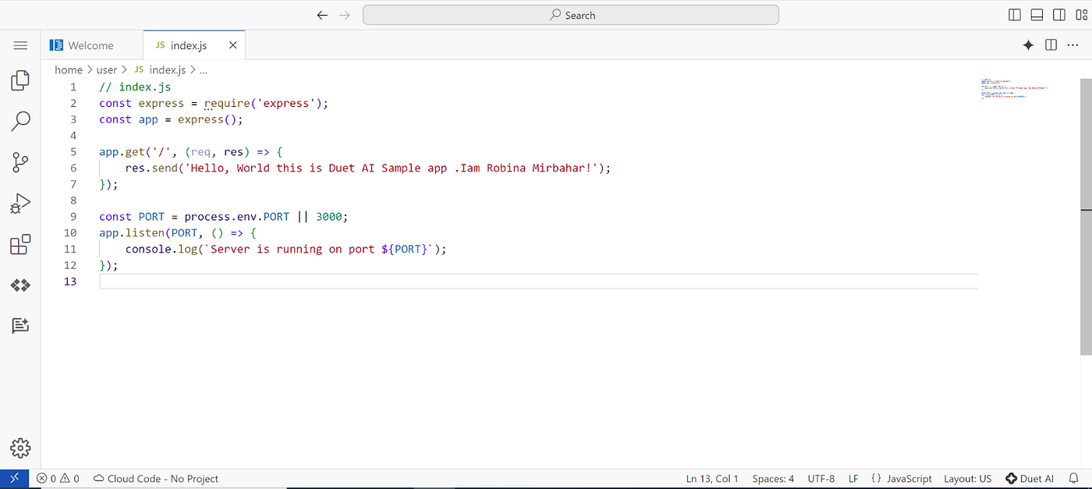Open the Source Control view
The height and width of the screenshot is (489, 1092).
tap(20, 162)
